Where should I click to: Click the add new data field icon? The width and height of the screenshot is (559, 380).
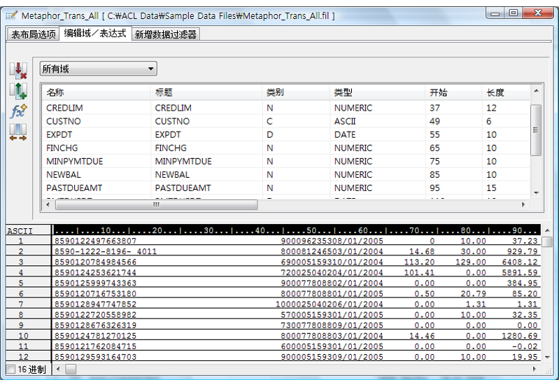point(18,90)
